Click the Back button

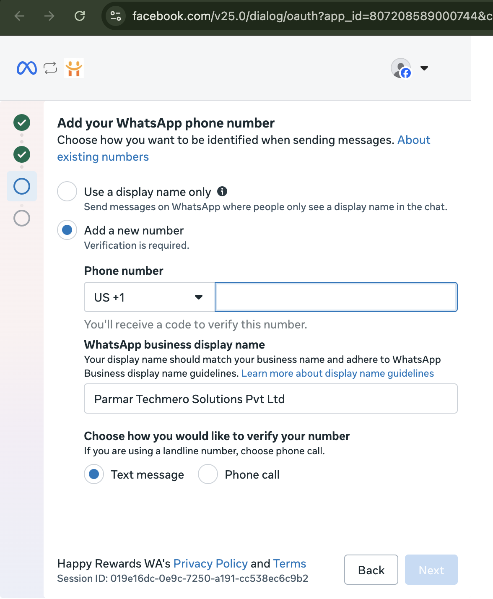click(x=371, y=570)
